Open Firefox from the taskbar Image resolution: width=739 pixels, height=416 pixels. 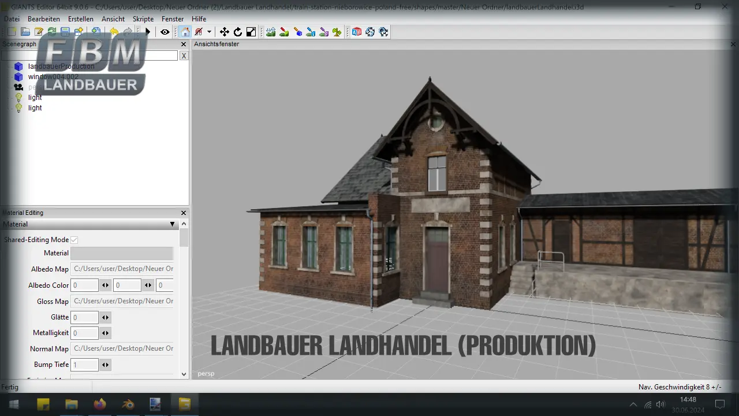click(100, 404)
